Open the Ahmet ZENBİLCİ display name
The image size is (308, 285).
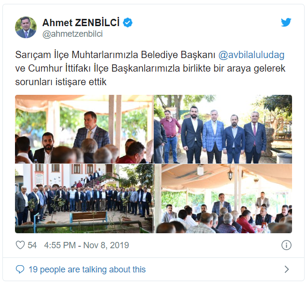(x=81, y=22)
